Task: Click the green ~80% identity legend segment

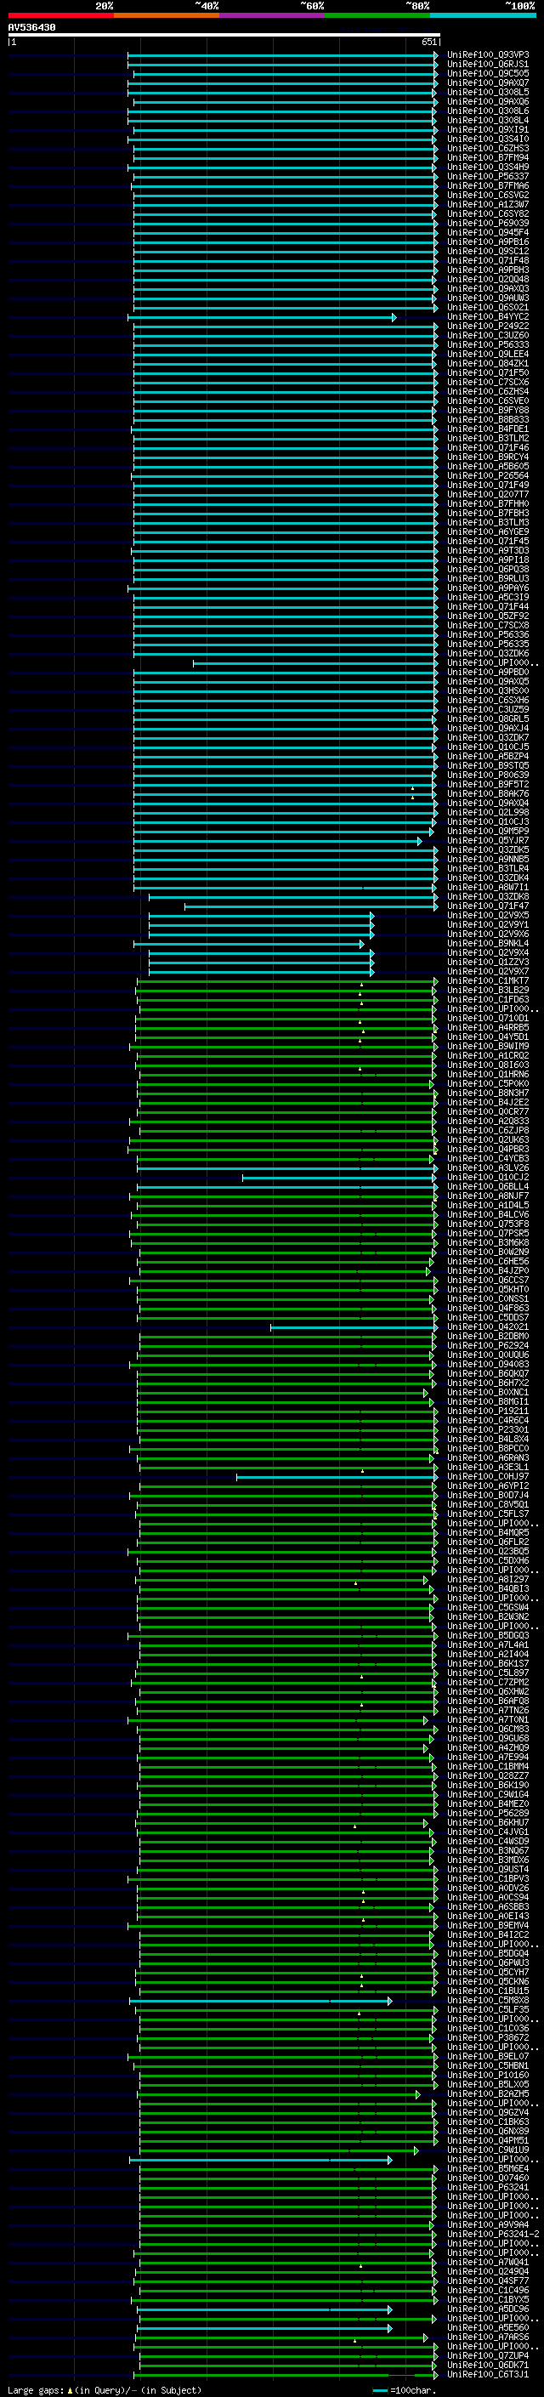Action: [x=377, y=15]
